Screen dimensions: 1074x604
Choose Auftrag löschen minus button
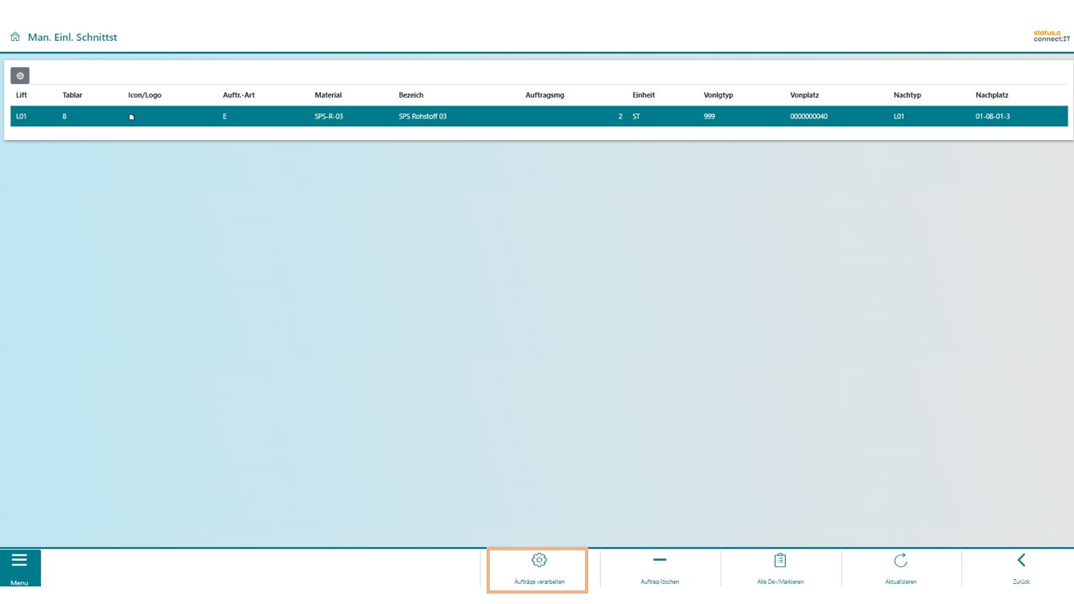[x=660, y=570]
